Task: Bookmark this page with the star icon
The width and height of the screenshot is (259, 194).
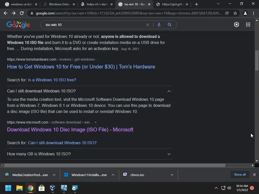Action: (x=235, y=13)
